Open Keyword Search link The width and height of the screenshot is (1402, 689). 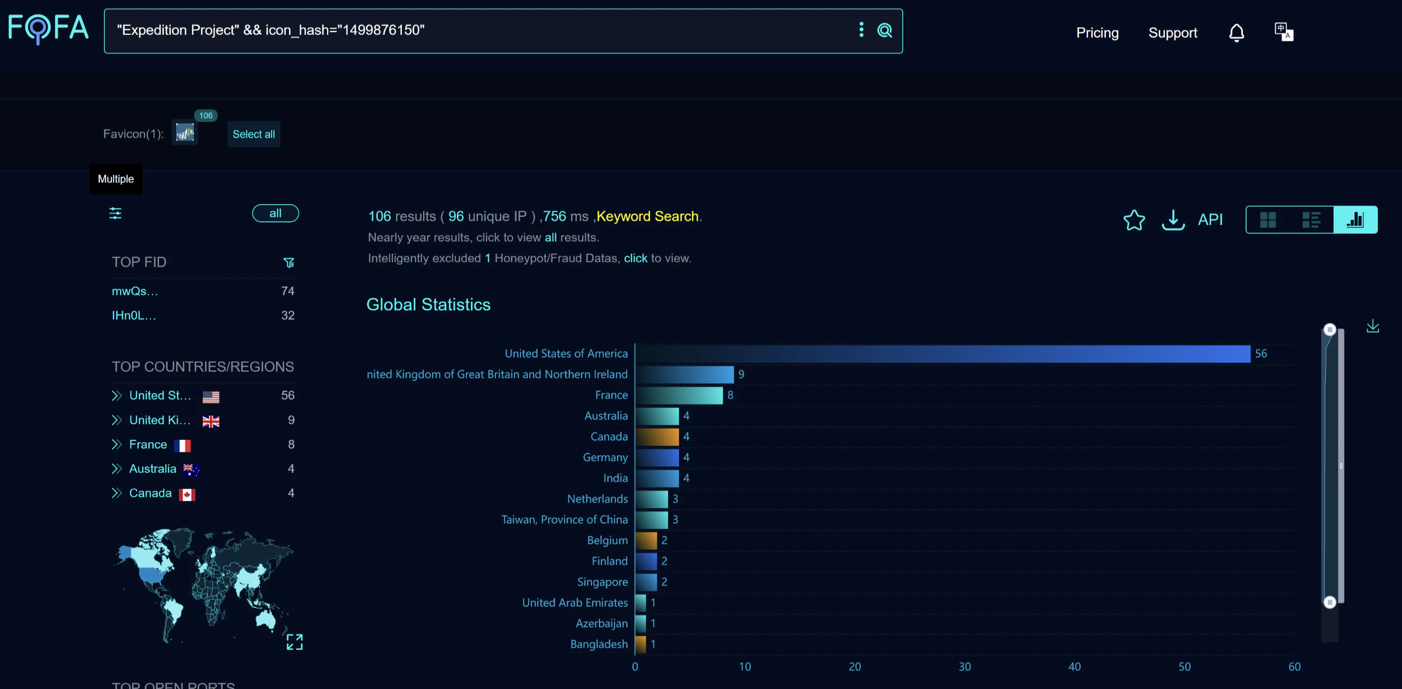tap(647, 217)
